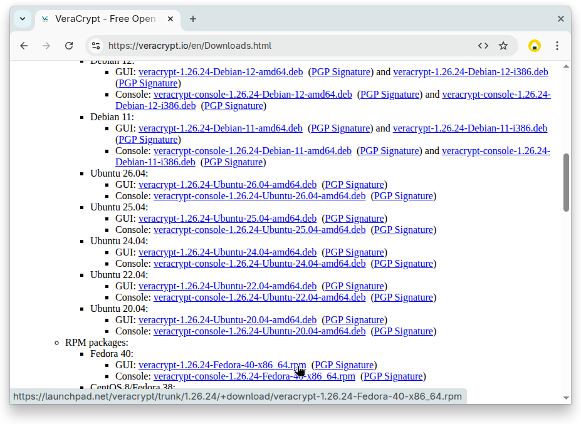Bookmark this page with the star
The height and width of the screenshot is (424, 581).
[503, 46]
